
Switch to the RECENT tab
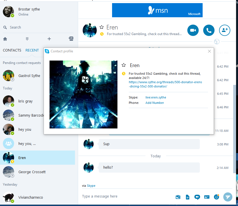(32, 50)
